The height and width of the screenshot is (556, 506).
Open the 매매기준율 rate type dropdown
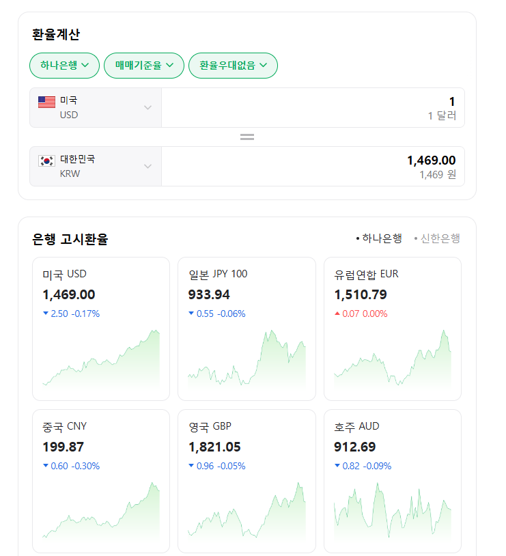[x=143, y=66]
